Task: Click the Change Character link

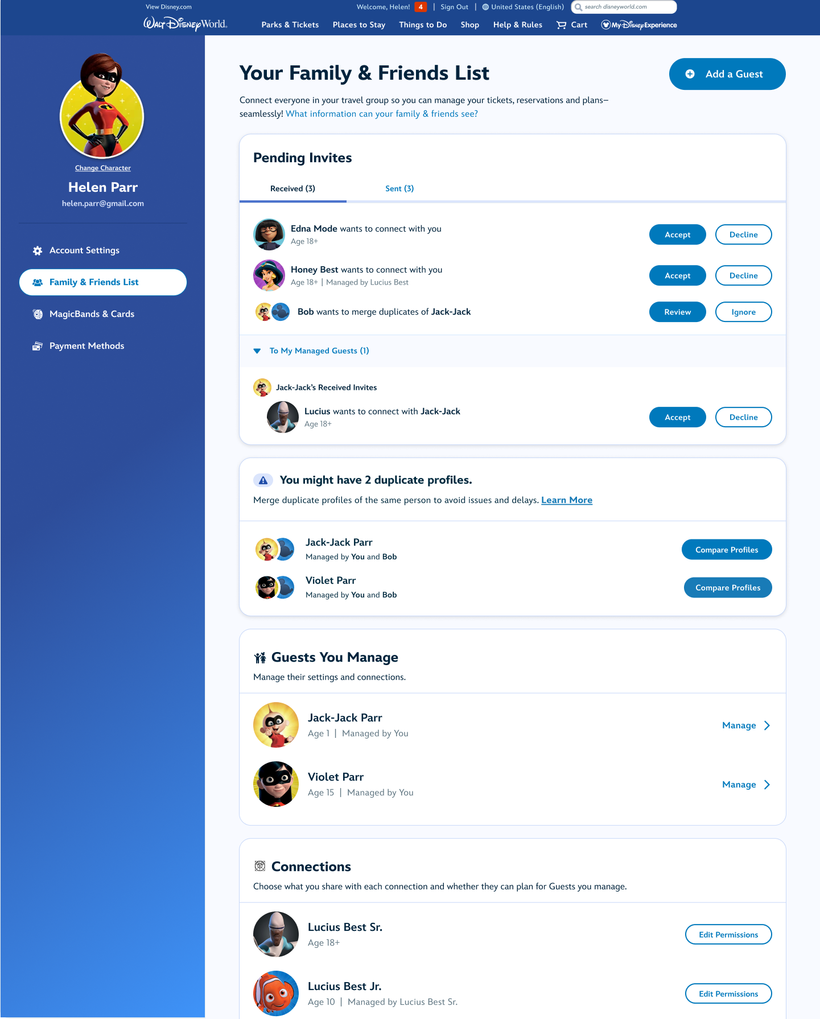Action: (103, 168)
